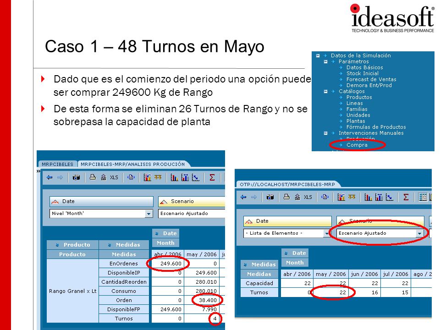Click chart with dotted range icon in localhost MRP toolbar
The image size is (440, 330).
point(379,197)
